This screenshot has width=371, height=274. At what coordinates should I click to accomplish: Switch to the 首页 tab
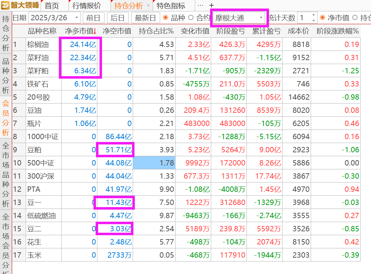click(x=52, y=5)
